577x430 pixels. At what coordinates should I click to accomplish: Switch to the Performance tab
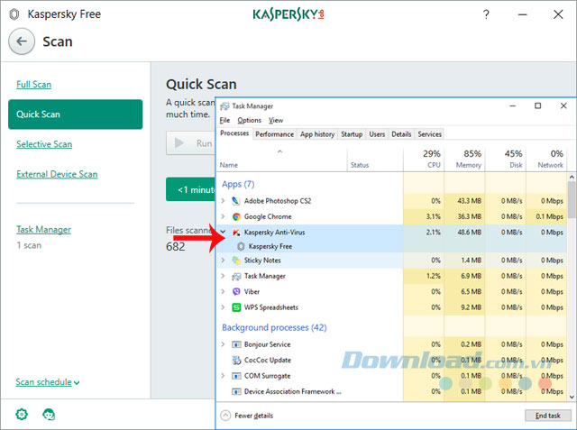click(x=274, y=134)
